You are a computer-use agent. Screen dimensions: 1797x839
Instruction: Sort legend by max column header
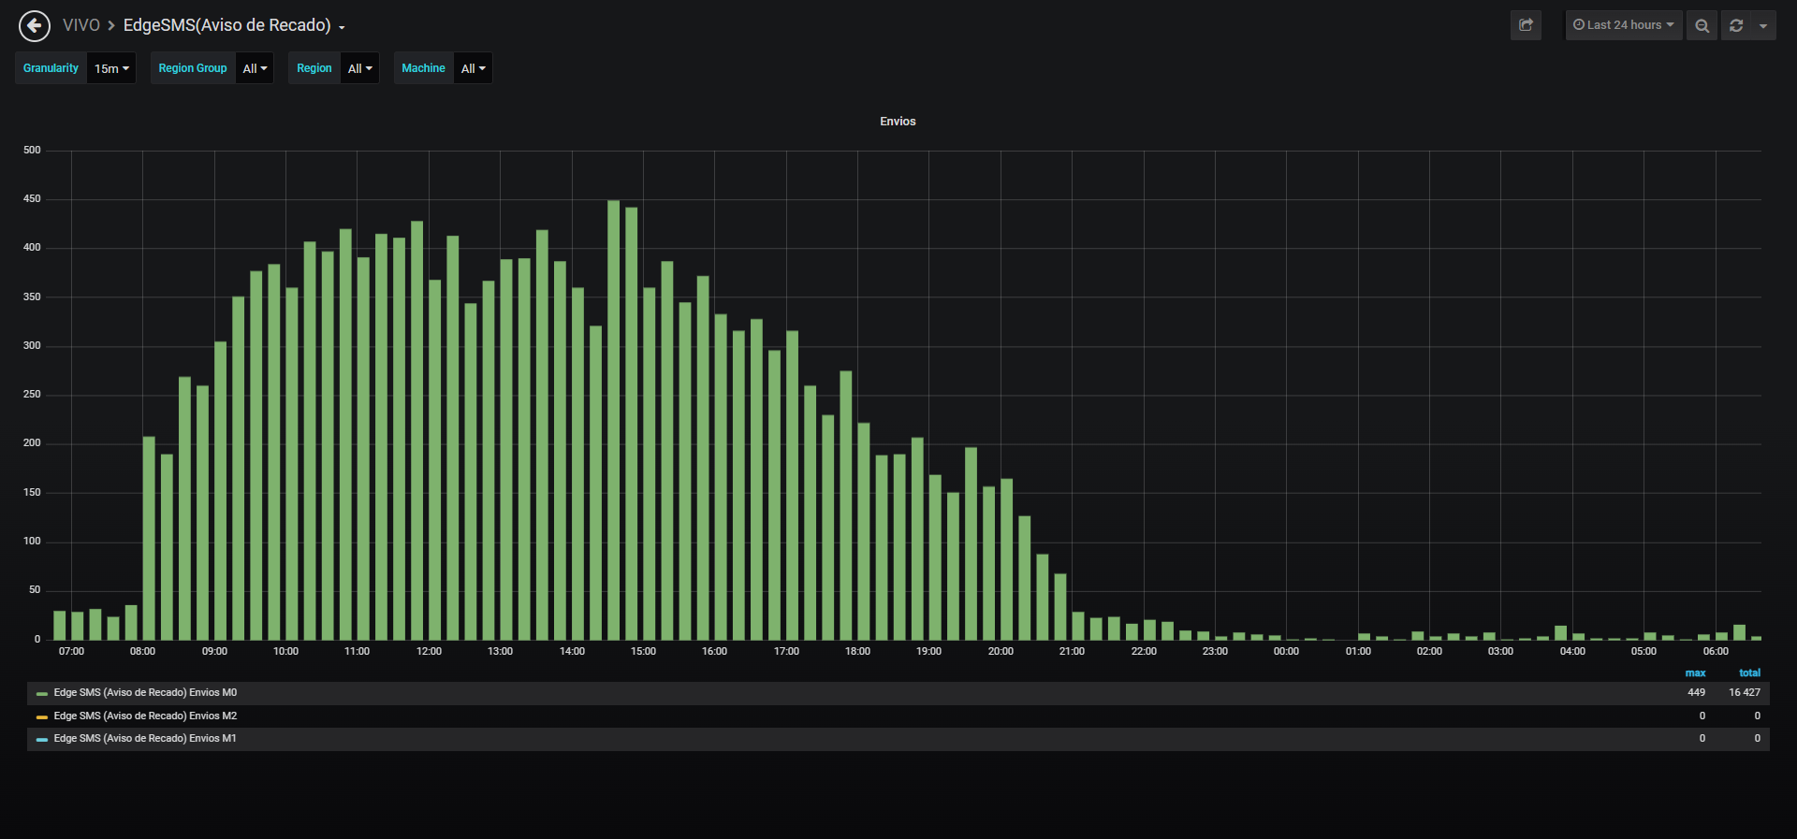[x=1695, y=673]
